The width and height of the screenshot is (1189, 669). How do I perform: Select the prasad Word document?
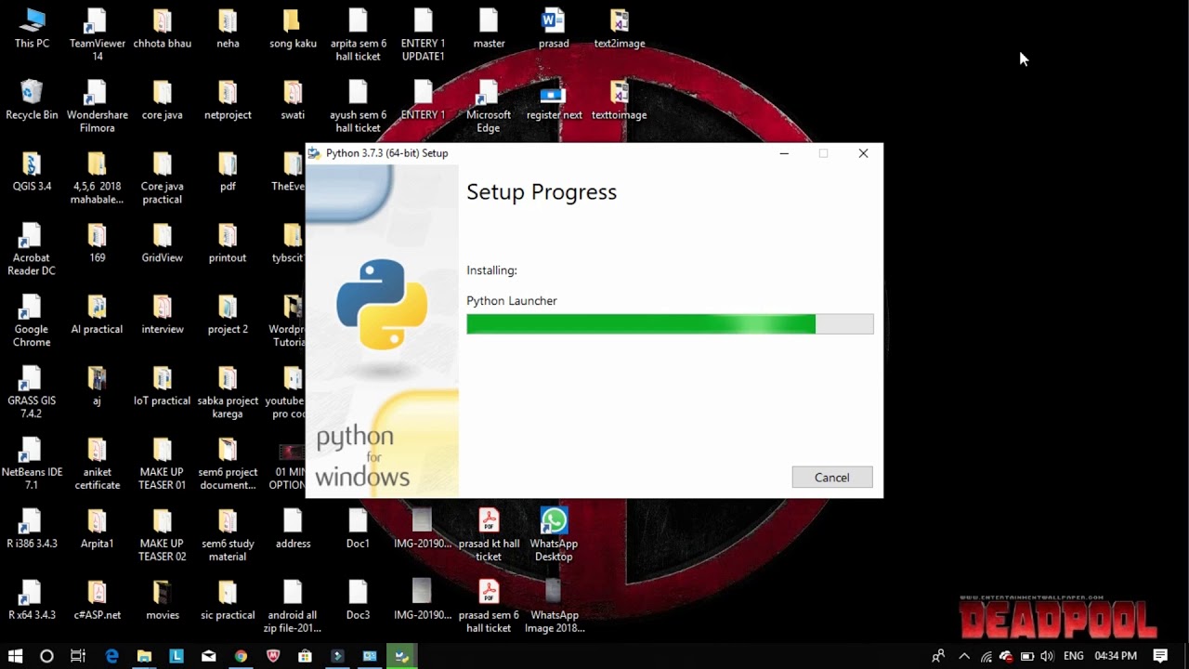(x=554, y=29)
